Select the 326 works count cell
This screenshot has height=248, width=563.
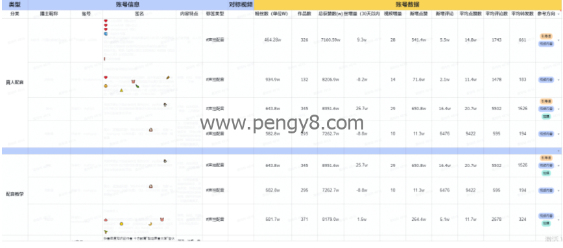pos(304,40)
